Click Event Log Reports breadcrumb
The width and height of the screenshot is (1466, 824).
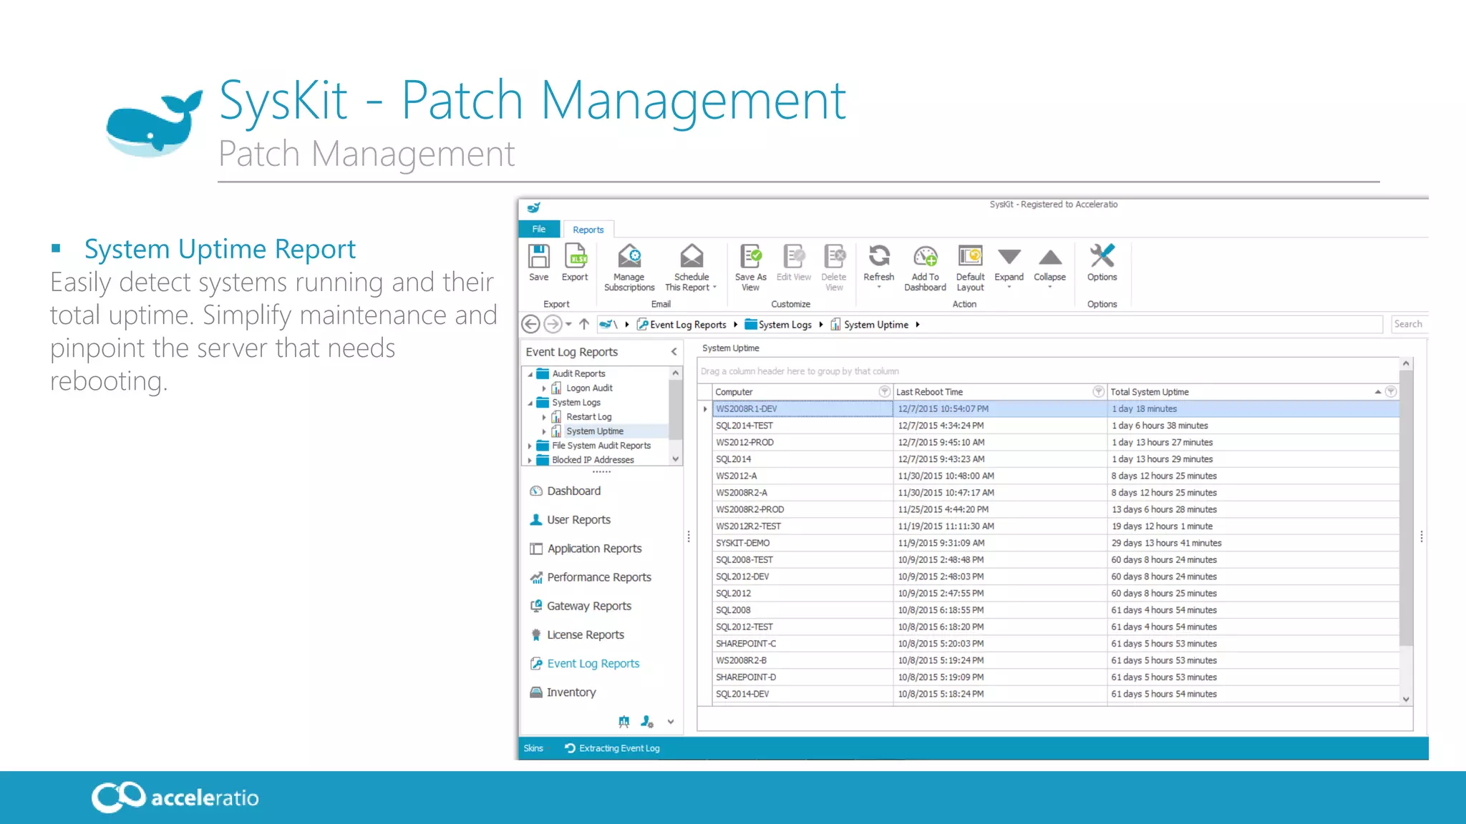pyautogui.click(x=681, y=325)
